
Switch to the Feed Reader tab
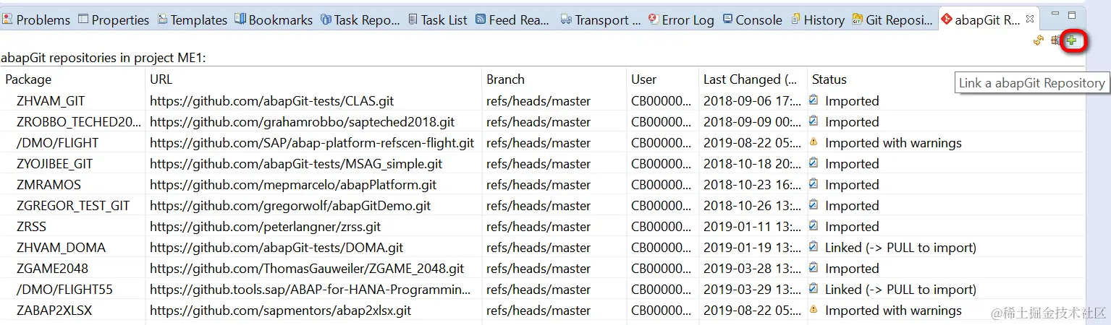(x=512, y=20)
